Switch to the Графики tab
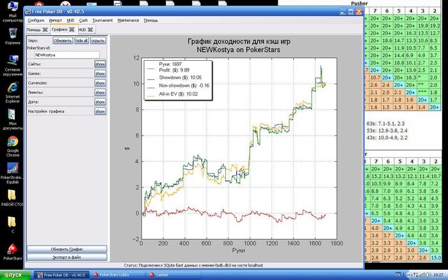Image resolution: width=448 pixels, height=280 pixels. [x=60, y=29]
